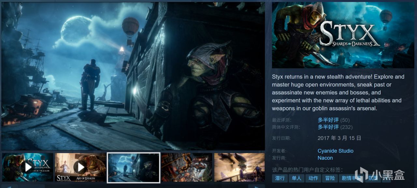Play the Styx Launch Trailer video
The image size is (417, 188).
(27, 167)
